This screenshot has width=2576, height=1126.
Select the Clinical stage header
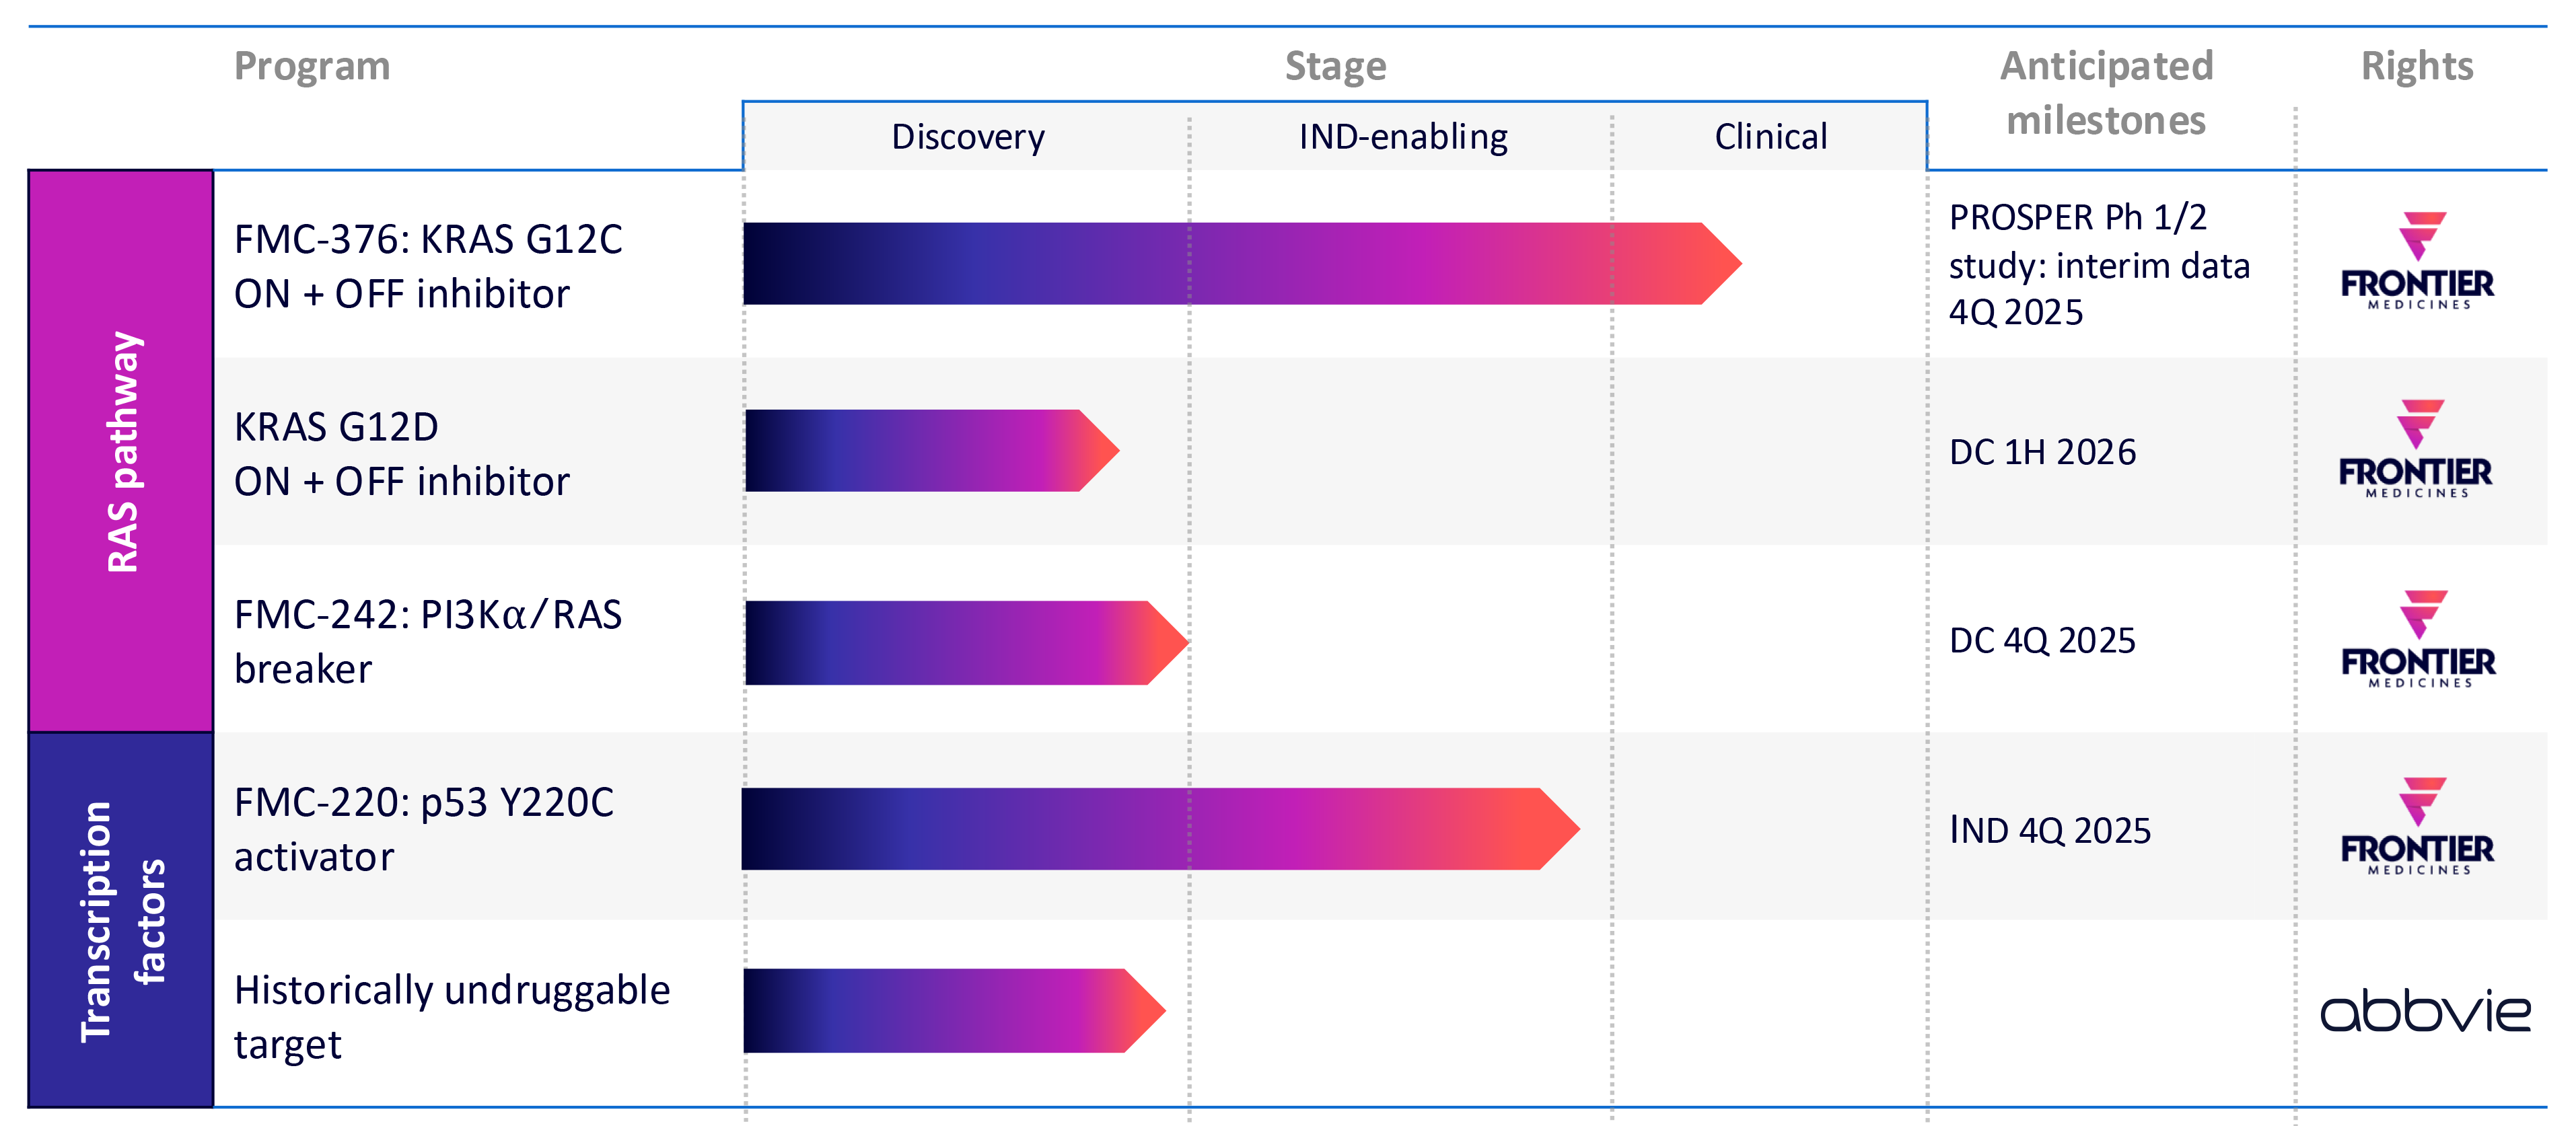point(1770,137)
